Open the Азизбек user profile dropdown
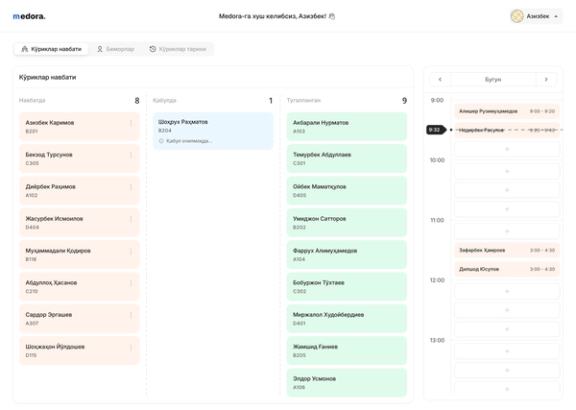The width and height of the screenshot is (576, 410). 536,16
